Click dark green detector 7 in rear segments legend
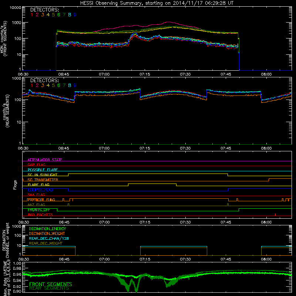296x296 pixels. (x=64, y=85)
